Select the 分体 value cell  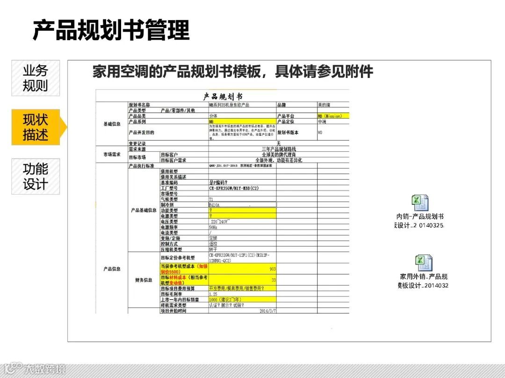tap(242, 116)
